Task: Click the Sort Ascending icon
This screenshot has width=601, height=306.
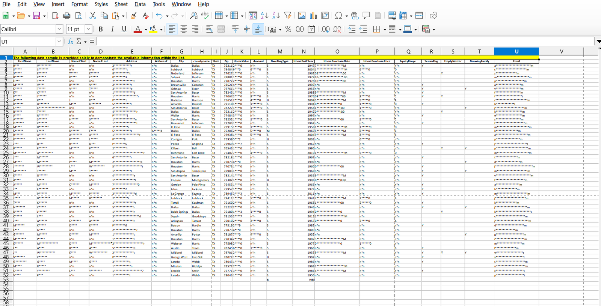Action: [264, 15]
